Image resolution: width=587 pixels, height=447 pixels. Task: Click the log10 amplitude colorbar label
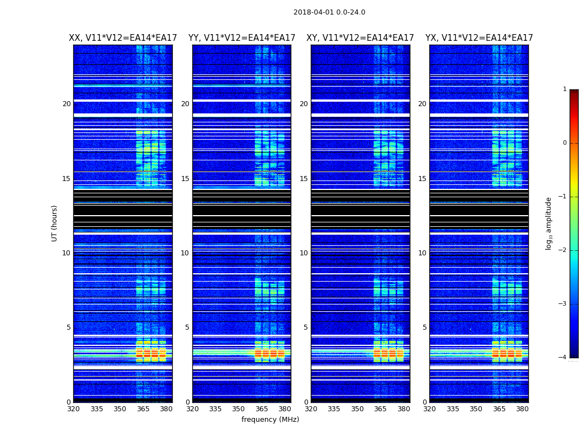click(x=549, y=223)
